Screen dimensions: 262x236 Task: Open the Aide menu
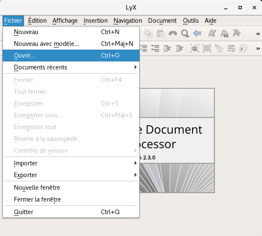point(211,21)
